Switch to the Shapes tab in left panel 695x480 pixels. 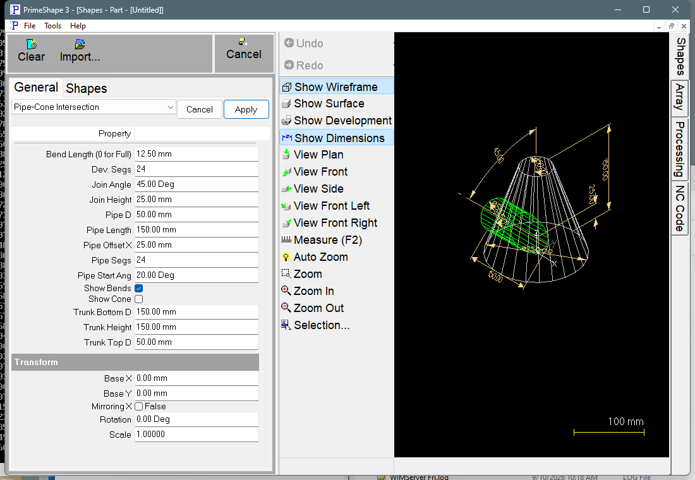(87, 88)
